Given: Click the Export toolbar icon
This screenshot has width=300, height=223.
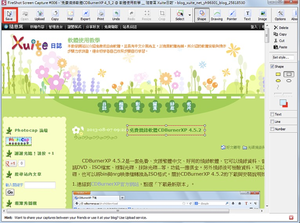Looking at the screenshot, I should [x=85, y=15].
